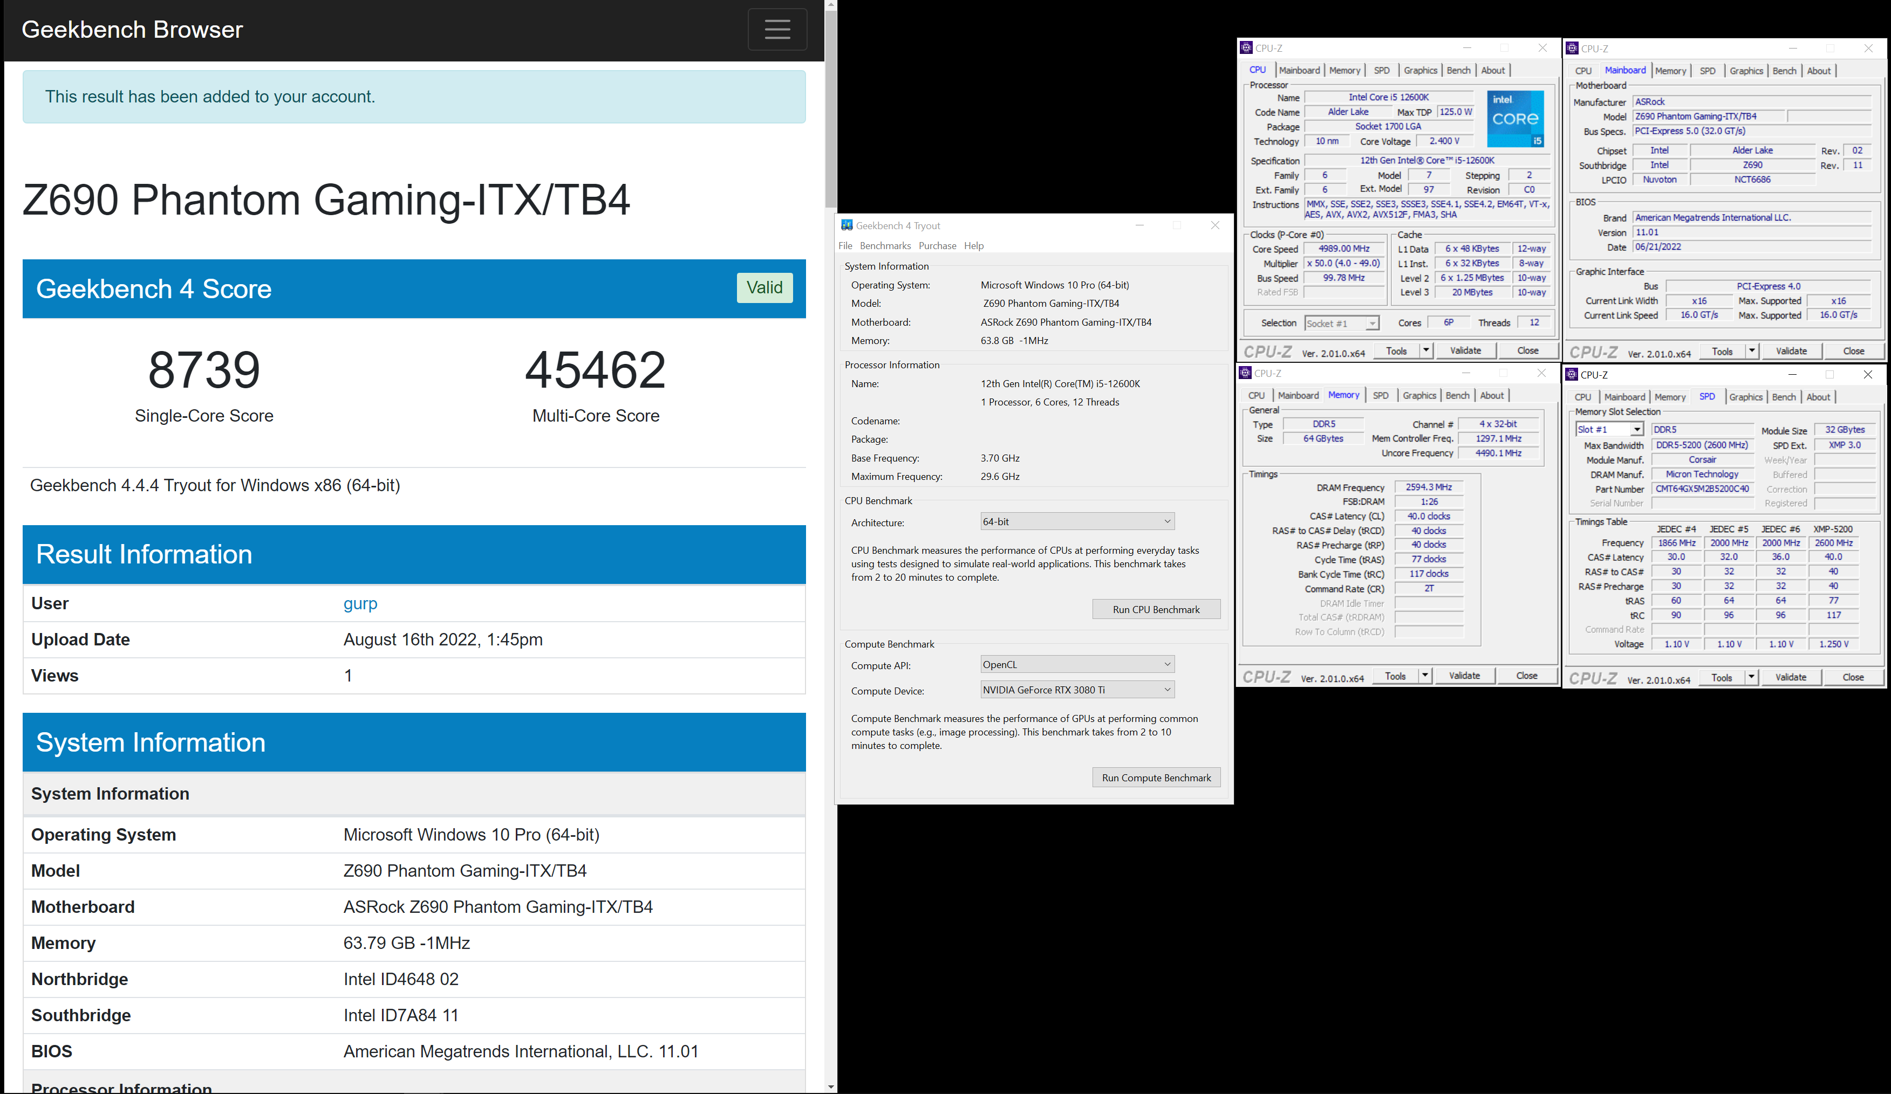Click Upload Date August 16th 2022

pyautogui.click(x=443, y=639)
